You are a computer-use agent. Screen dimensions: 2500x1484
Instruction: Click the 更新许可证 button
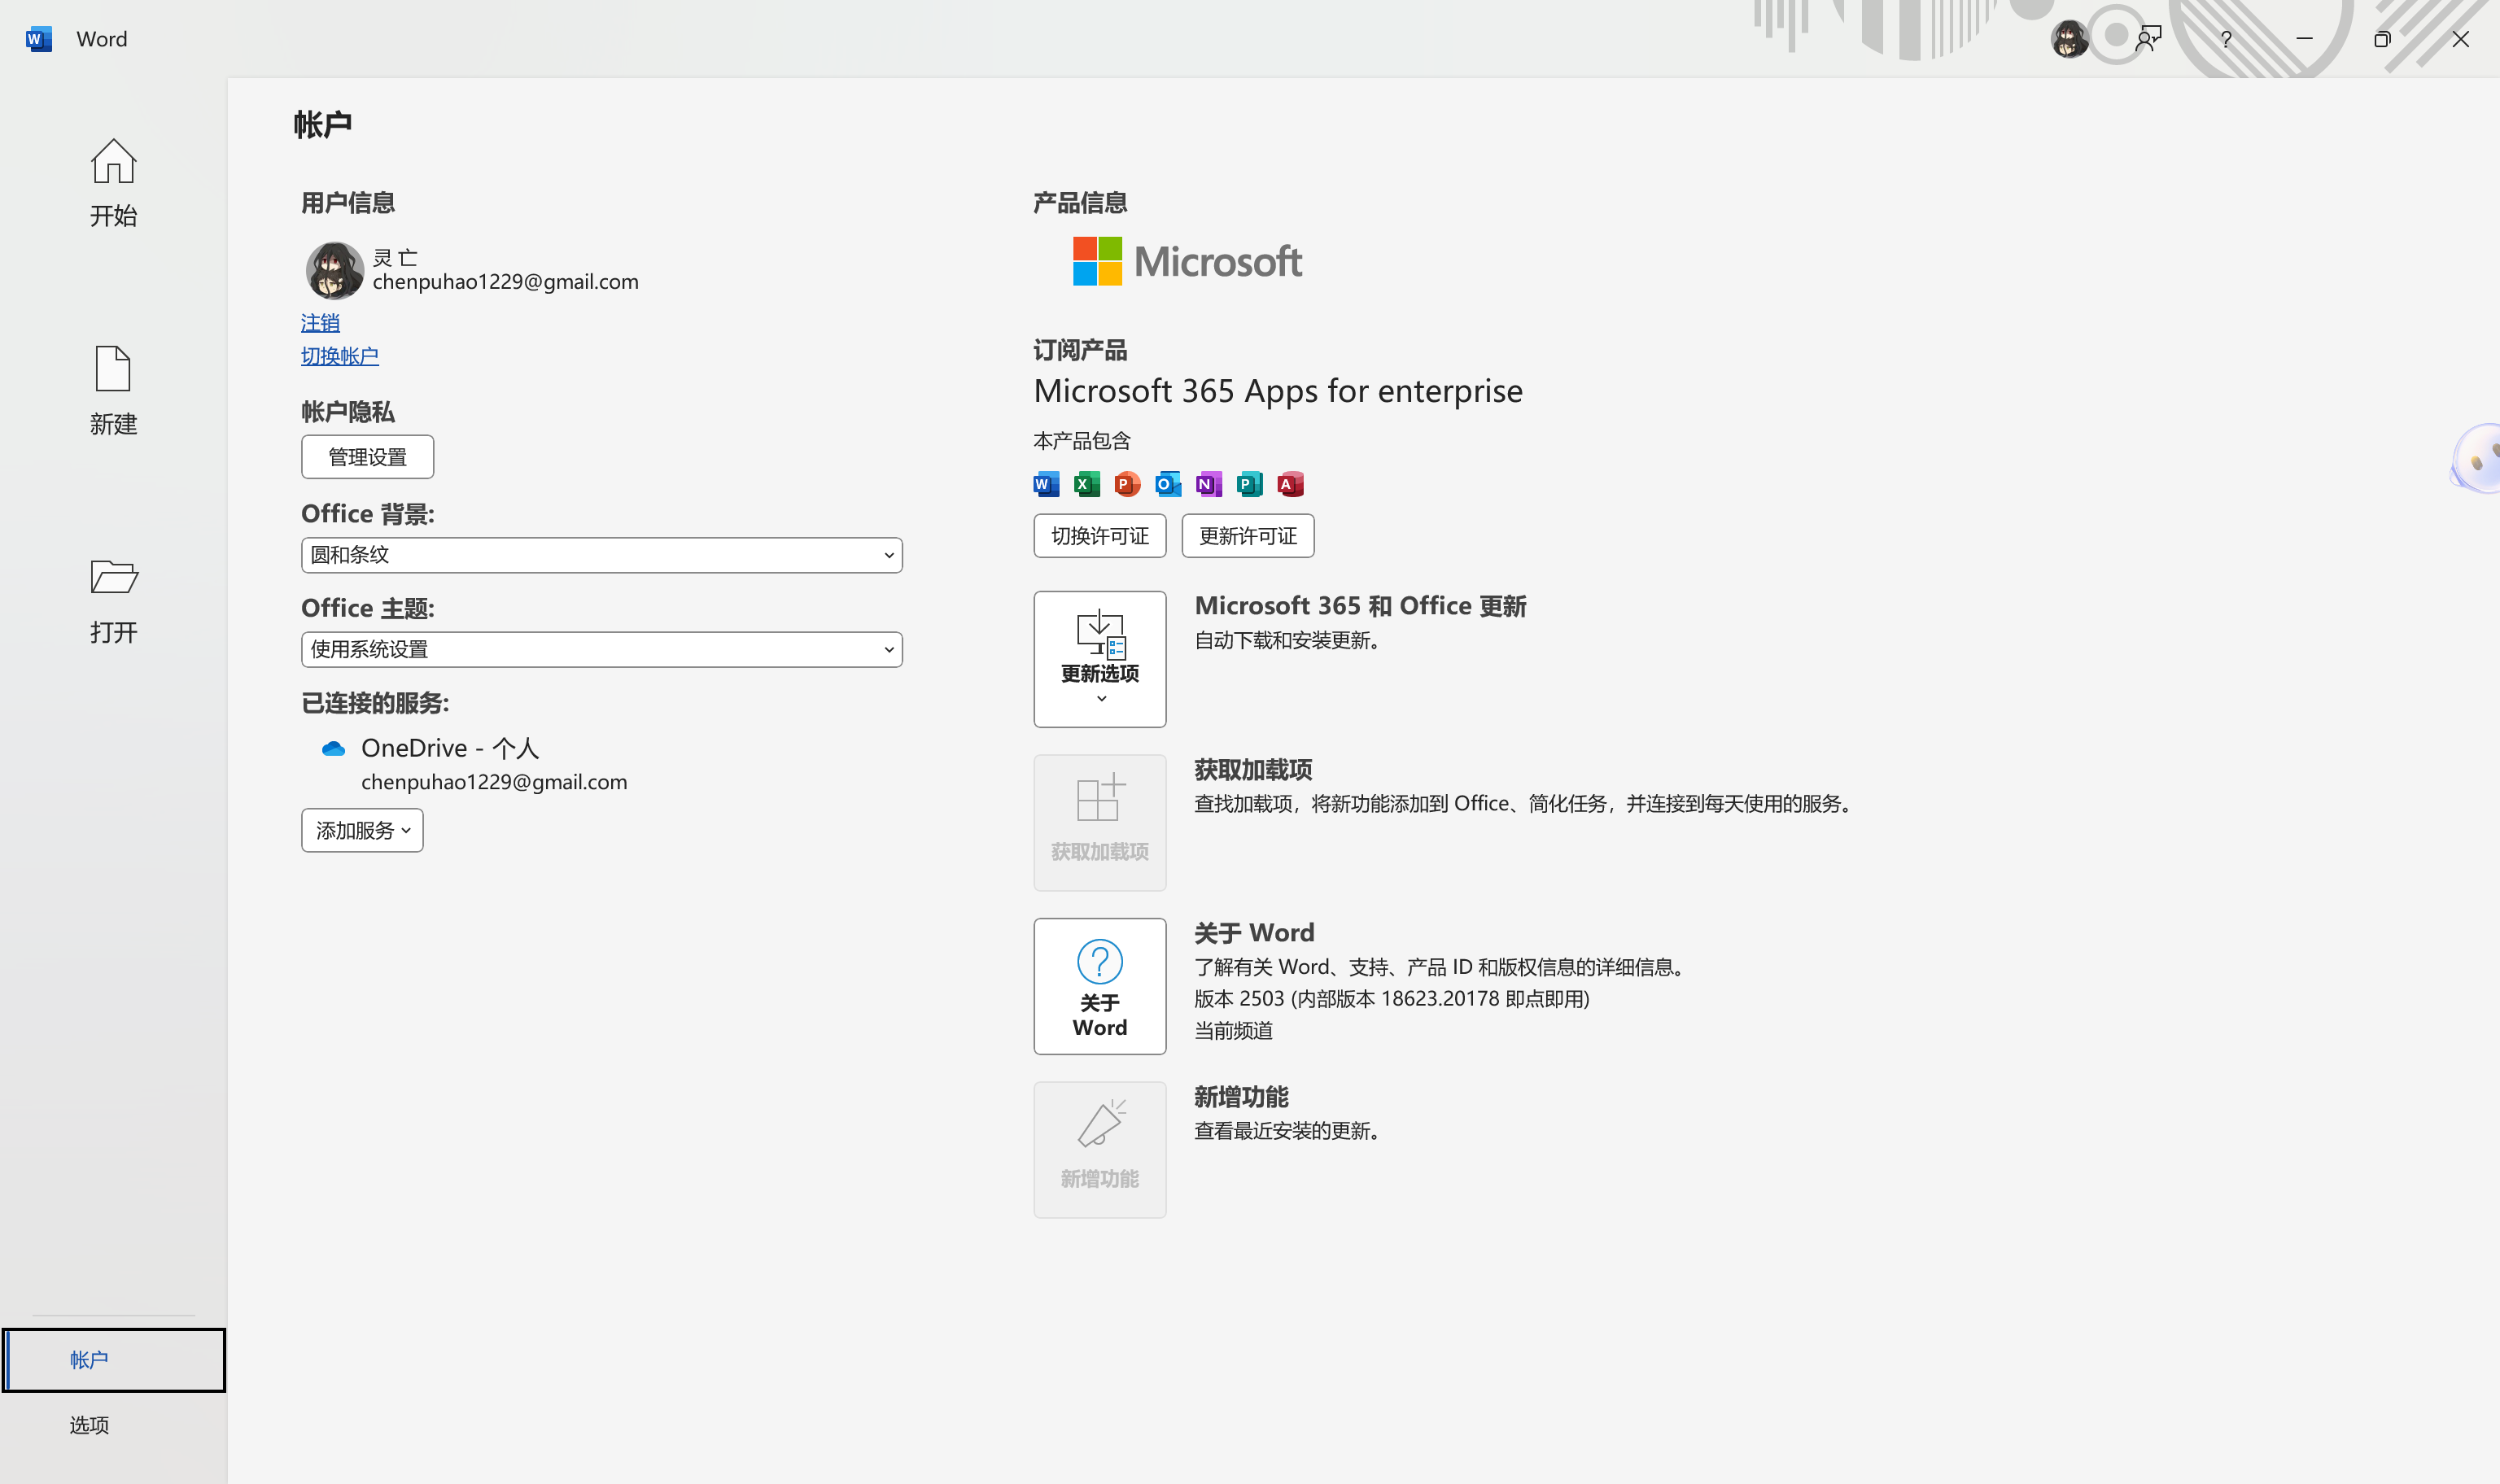[x=1248, y=536]
